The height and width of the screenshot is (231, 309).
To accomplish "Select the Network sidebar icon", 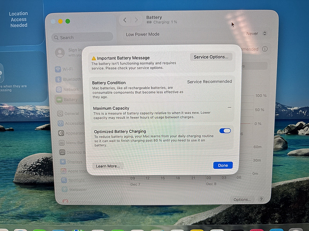I will click(59, 89).
